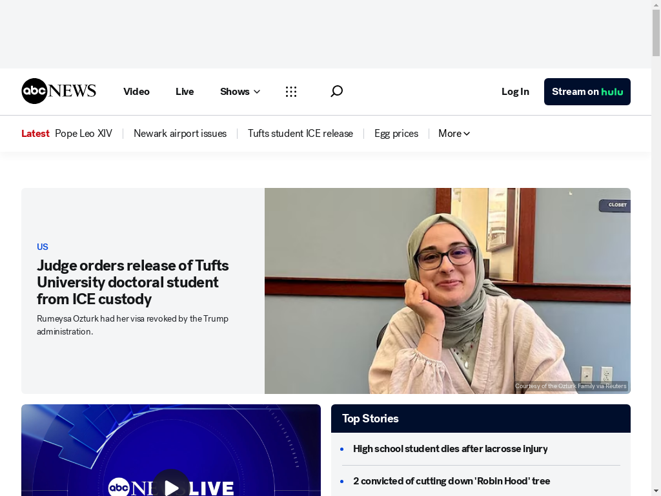Click the page vertical scrollbar thumb
Image resolution: width=661 pixels, height=496 pixels.
pyautogui.click(x=656, y=33)
